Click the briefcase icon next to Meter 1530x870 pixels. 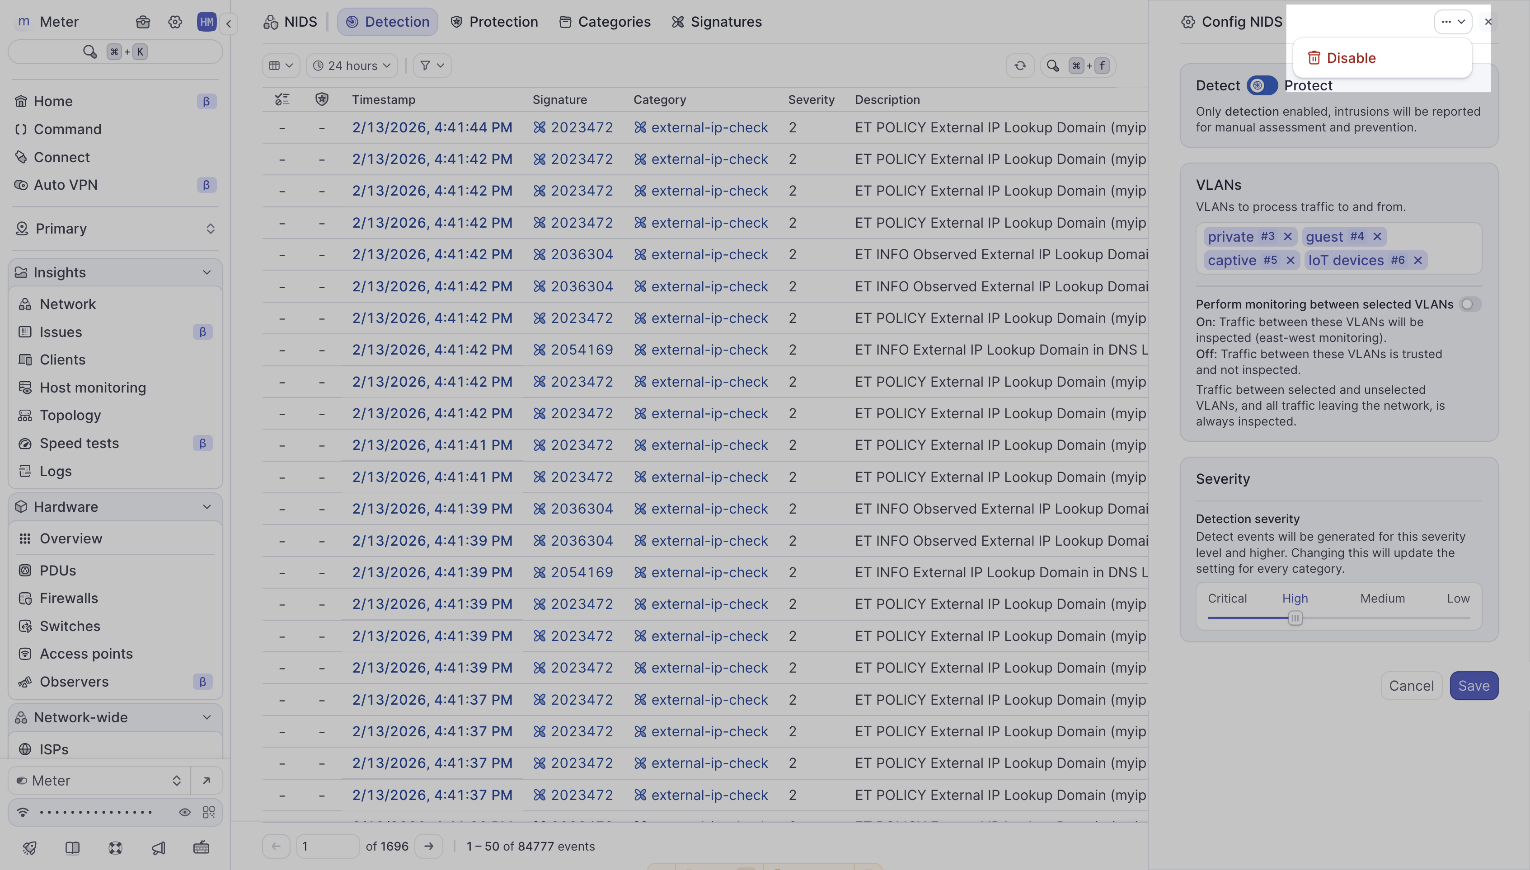tap(143, 22)
